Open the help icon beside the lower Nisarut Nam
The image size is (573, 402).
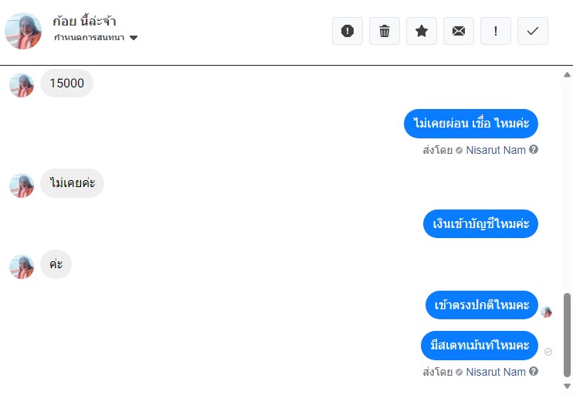[534, 371]
